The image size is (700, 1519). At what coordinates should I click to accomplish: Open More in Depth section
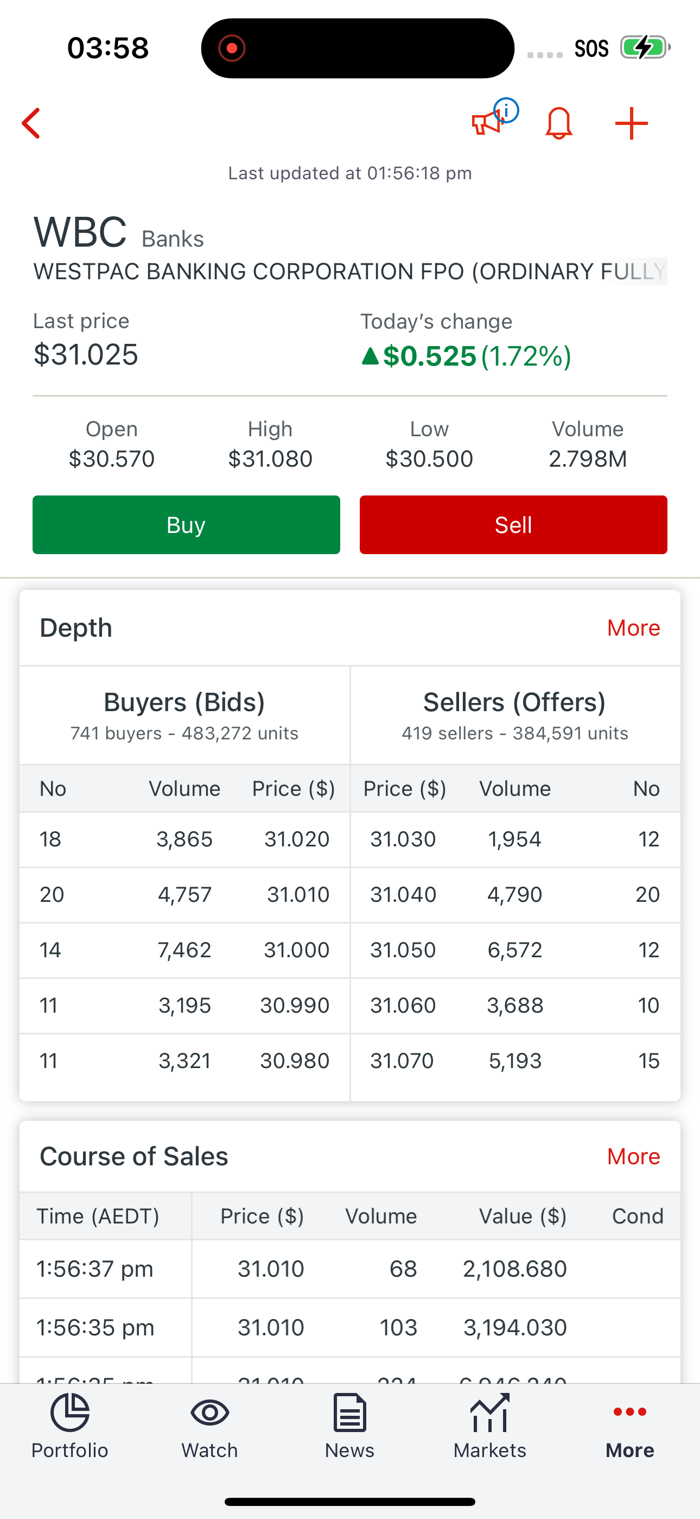pyautogui.click(x=633, y=628)
